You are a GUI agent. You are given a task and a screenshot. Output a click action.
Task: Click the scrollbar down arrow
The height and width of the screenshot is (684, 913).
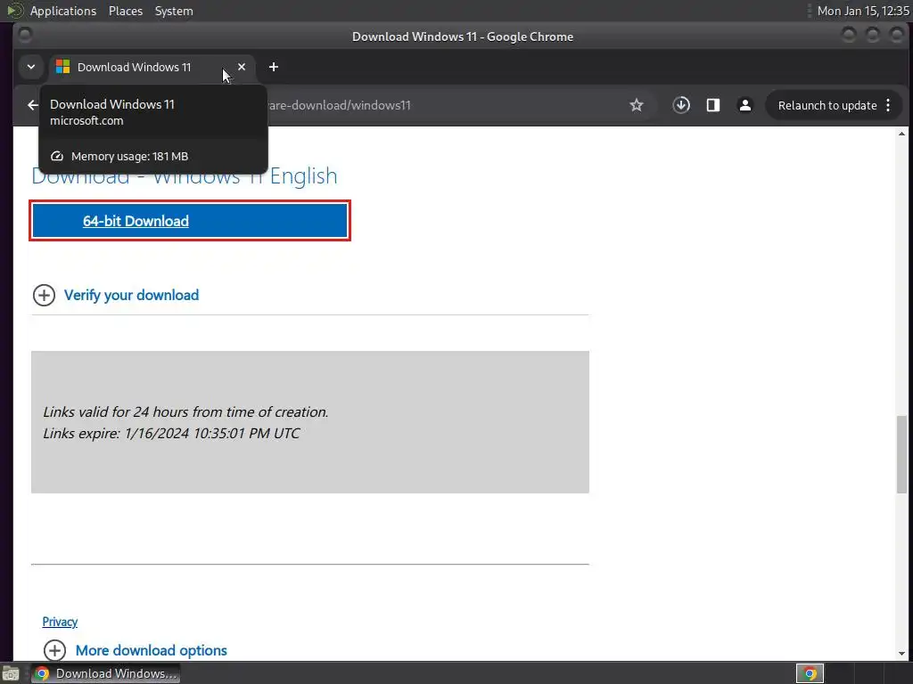coord(901,654)
